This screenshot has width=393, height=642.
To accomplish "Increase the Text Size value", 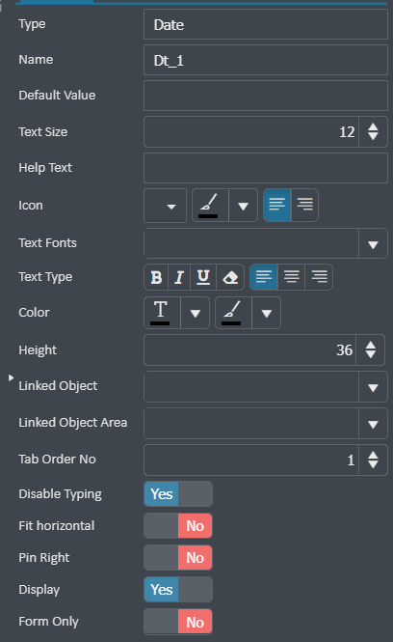I will click(373, 126).
